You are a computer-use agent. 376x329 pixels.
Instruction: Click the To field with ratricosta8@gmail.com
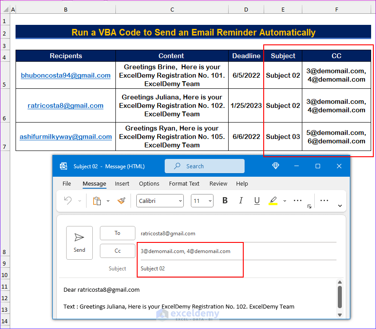click(238, 234)
